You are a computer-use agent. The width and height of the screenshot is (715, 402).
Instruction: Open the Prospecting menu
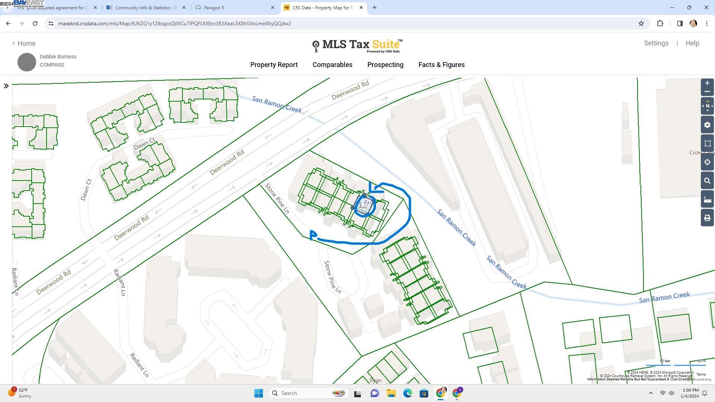(x=385, y=65)
